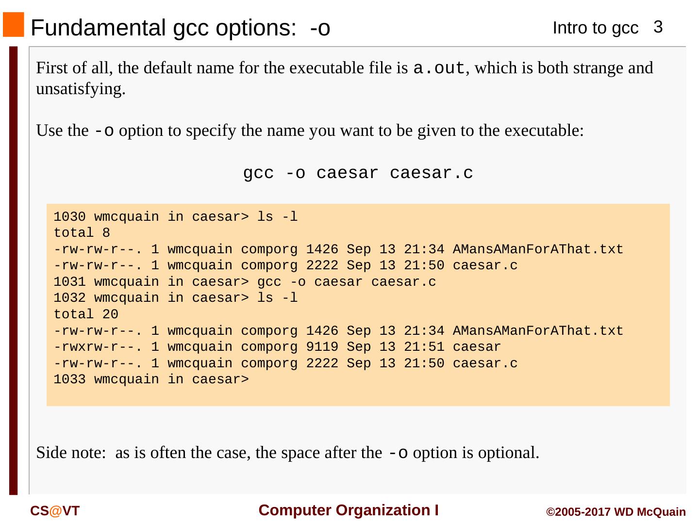This screenshot has height=524, width=699.
Task: Click the "Side note:" sentence at bottom
Action: 287,453
